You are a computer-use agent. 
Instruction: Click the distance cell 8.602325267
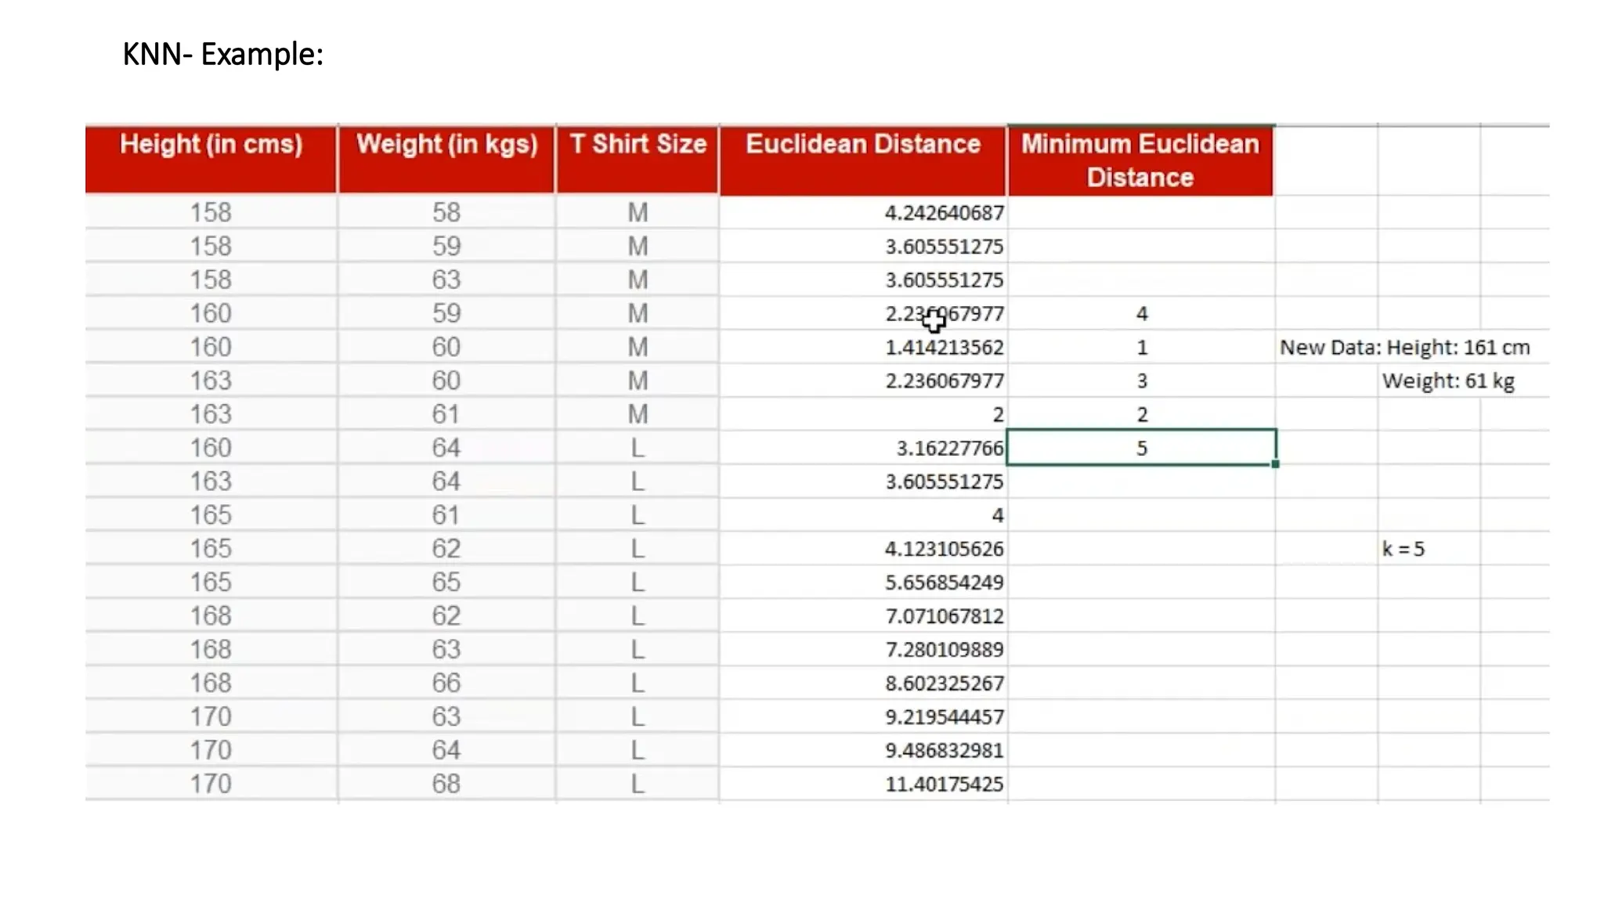(944, 684)
